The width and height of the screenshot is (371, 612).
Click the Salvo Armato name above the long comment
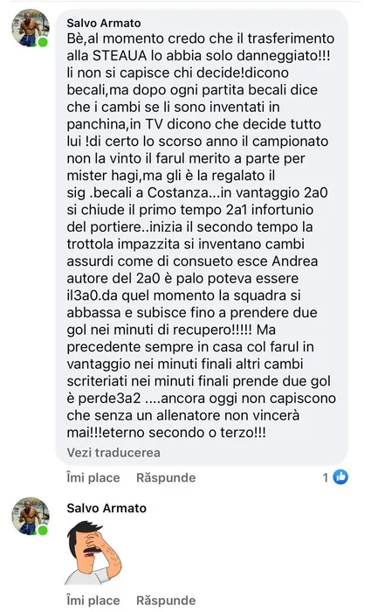coord(104,23)
